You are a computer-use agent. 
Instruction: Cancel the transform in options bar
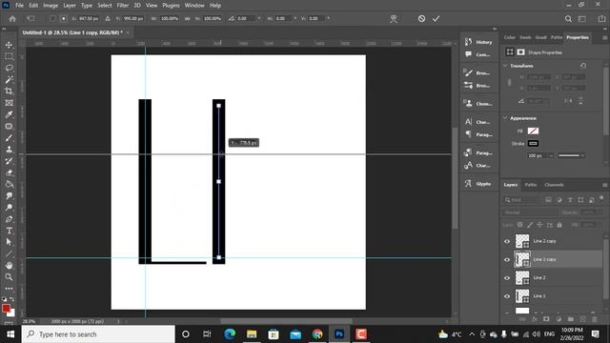point(421,19)
